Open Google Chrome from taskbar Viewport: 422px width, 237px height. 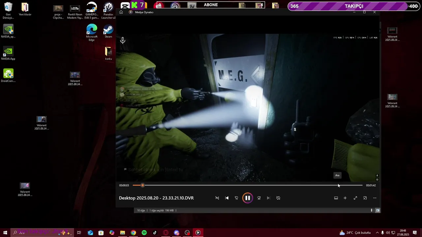[133, 233]
